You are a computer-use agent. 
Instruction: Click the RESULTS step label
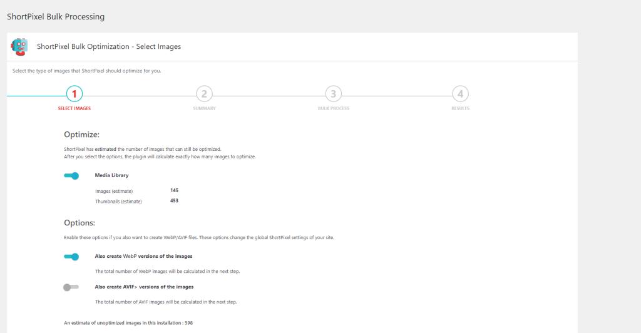tap(460, 108)
